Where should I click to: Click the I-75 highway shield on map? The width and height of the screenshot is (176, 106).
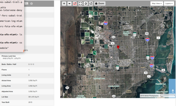click(106, 23)
